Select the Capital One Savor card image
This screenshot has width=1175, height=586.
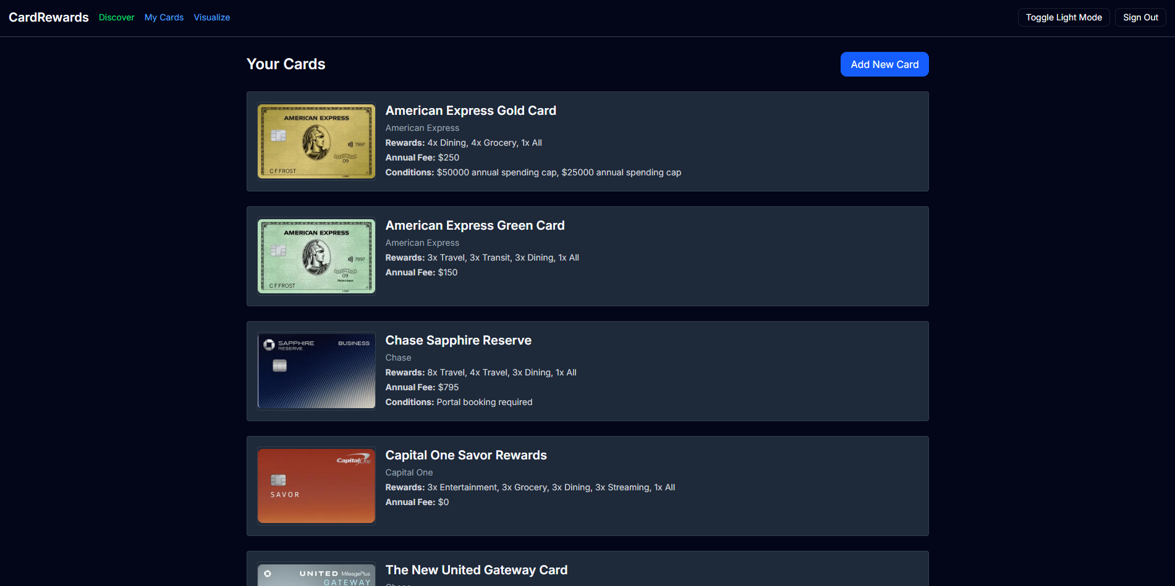(x=316, y=486)
